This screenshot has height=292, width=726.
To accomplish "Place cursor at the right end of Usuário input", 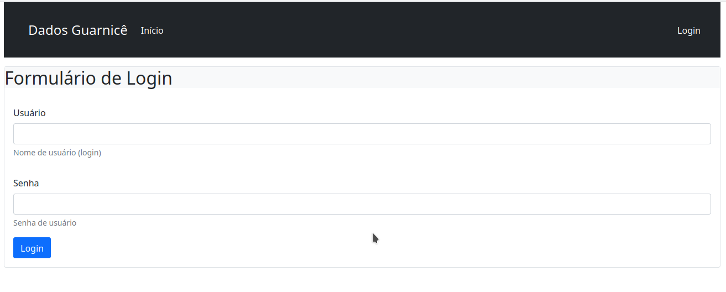I will pos(702,134).
